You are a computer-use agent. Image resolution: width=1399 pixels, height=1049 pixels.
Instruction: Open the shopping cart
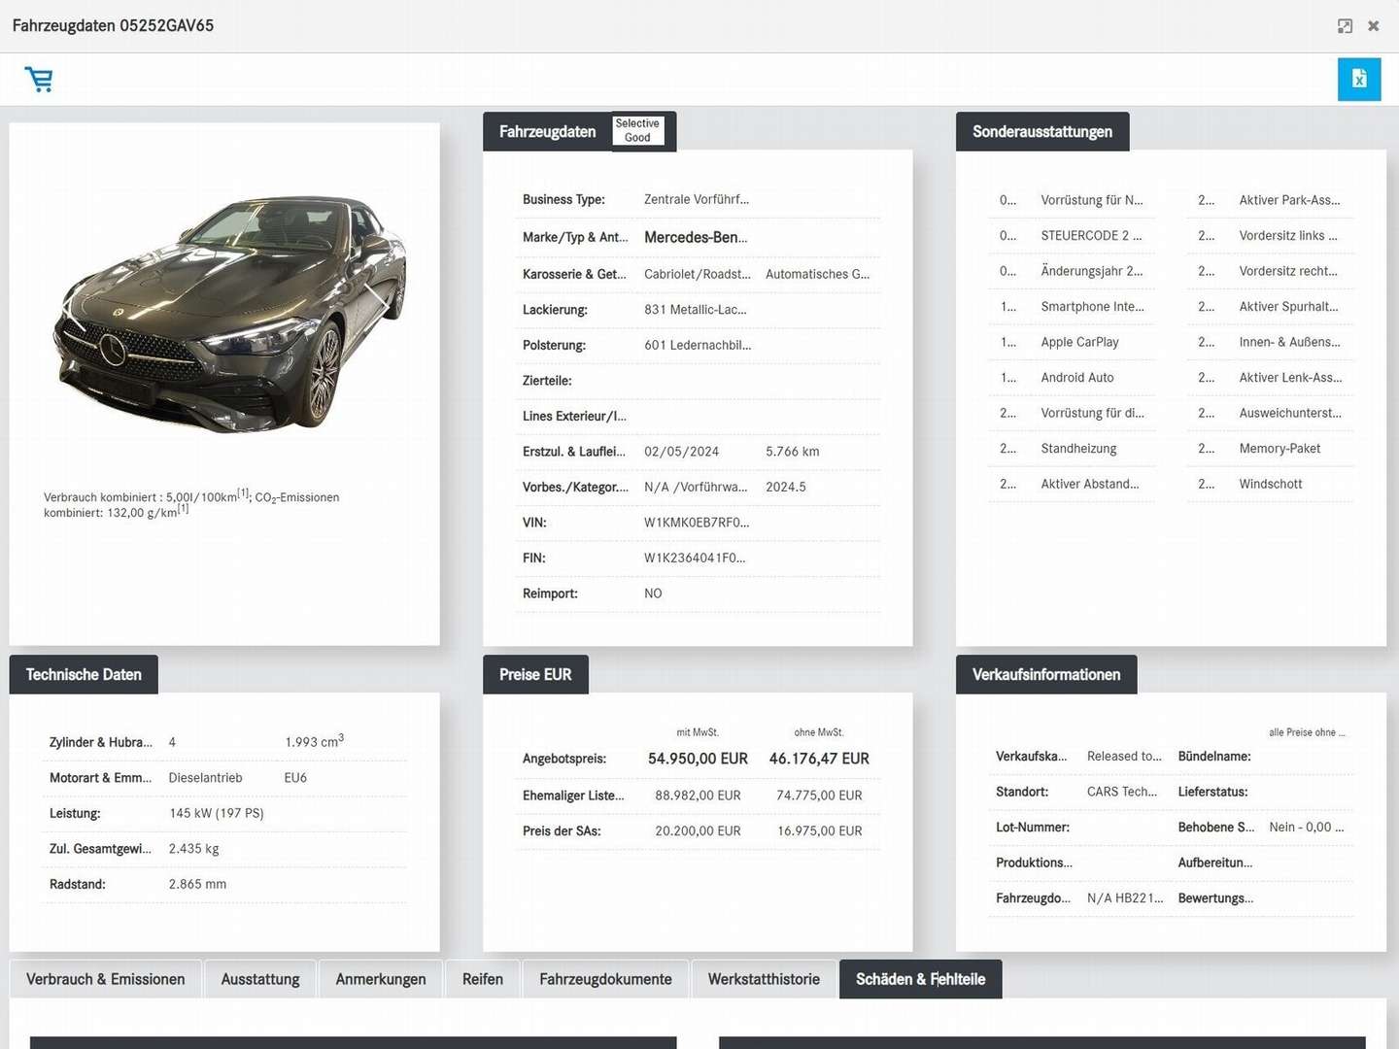click(39, 79)
